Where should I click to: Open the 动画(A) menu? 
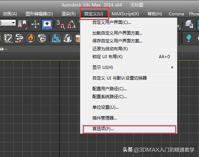click(x=10, y=14)
